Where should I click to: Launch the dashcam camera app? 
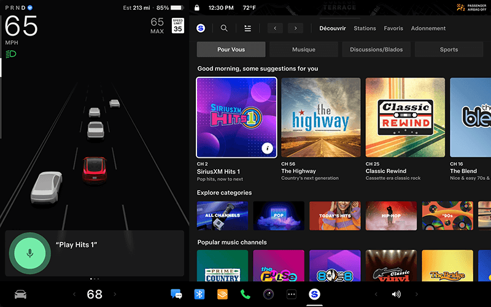pyautogui.click(x=268, y=295)
